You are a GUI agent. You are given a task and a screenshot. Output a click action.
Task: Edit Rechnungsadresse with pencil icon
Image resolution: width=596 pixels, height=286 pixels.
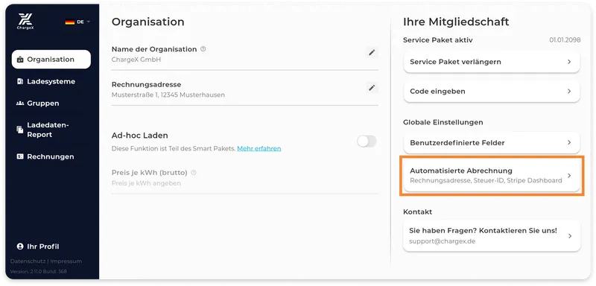coord(372,88)
